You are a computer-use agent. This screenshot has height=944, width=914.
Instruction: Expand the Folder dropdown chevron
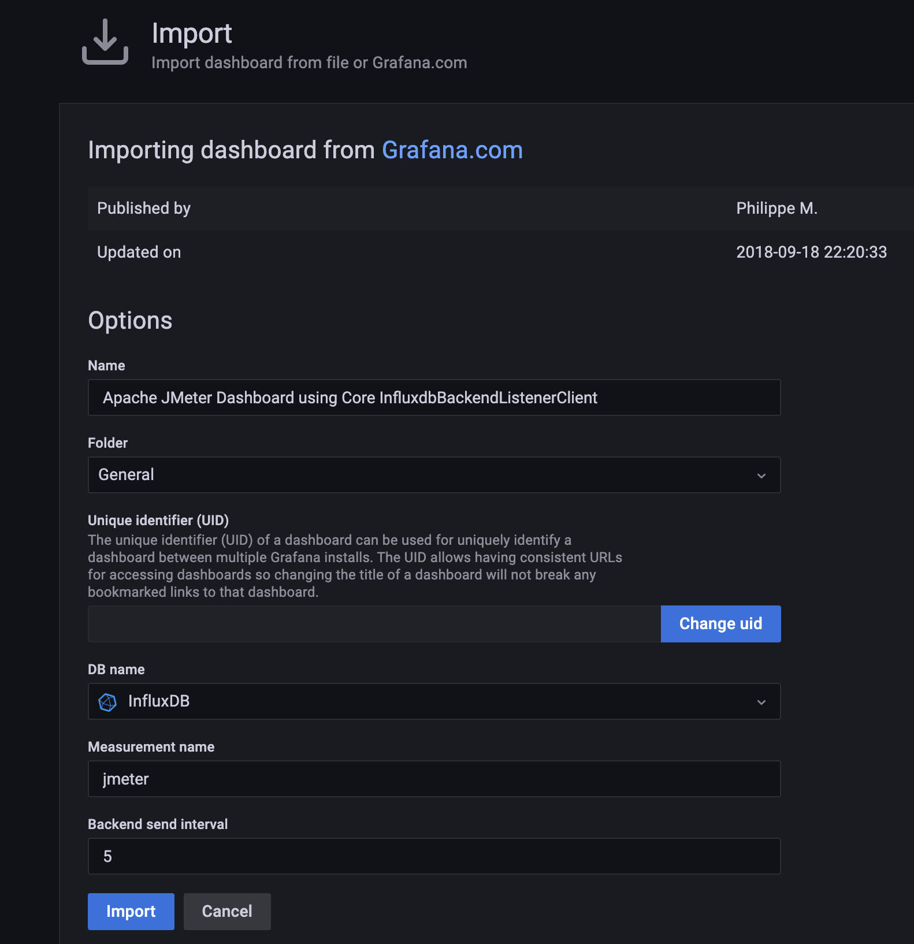[x=761, y=475]
